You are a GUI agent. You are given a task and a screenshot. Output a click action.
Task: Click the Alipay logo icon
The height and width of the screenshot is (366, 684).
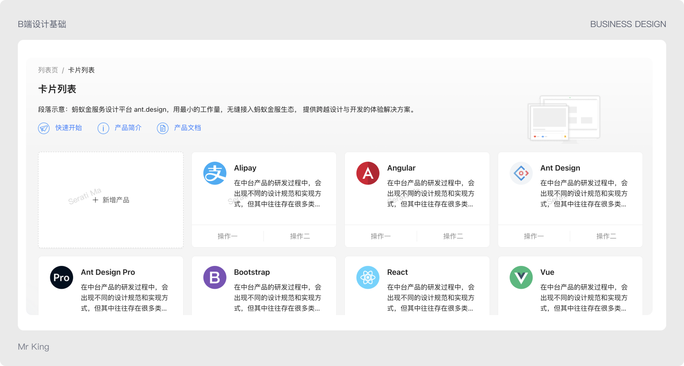point(214,173)
